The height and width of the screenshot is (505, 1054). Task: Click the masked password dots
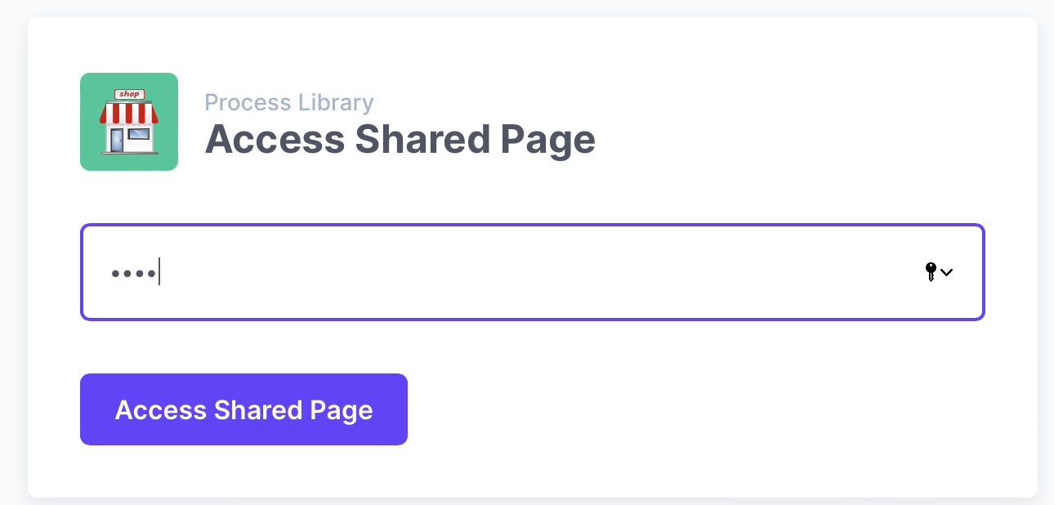tap(134, 273)
